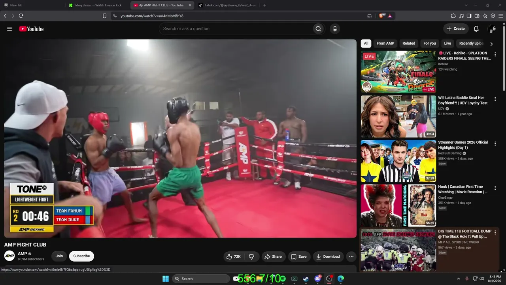506x285 pixels.
Task: Switch to the New Tab tab
Action: coord(32,5)
